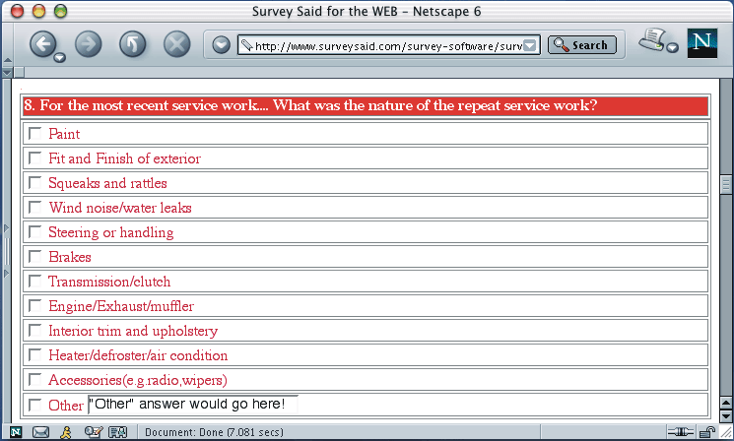Go back with the Back arrow button

click(x=43, y=44)
